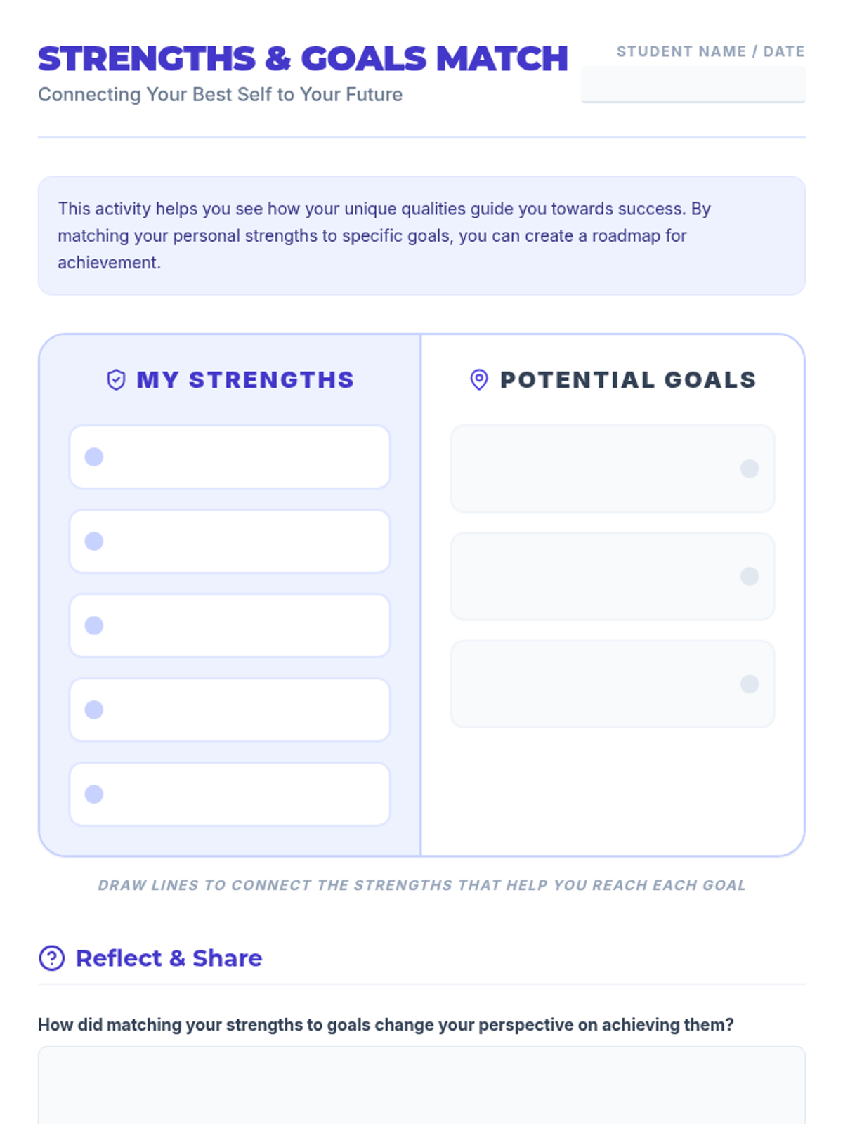Click the fourth strength input box
843x1124 pixels.
[239, 710]
